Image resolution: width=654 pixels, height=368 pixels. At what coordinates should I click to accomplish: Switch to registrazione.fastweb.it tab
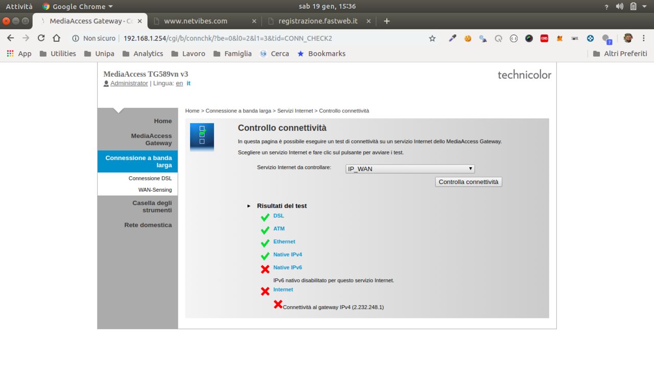[318, 21]
